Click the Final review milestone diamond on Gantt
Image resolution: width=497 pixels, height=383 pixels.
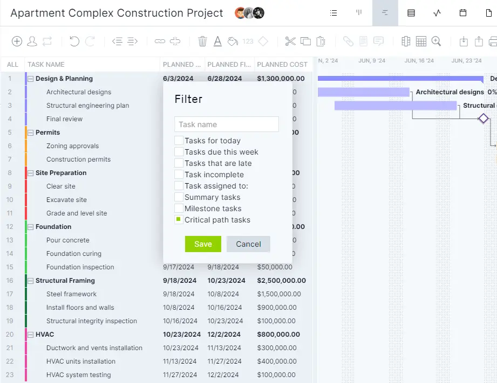[x=484, y=119]
